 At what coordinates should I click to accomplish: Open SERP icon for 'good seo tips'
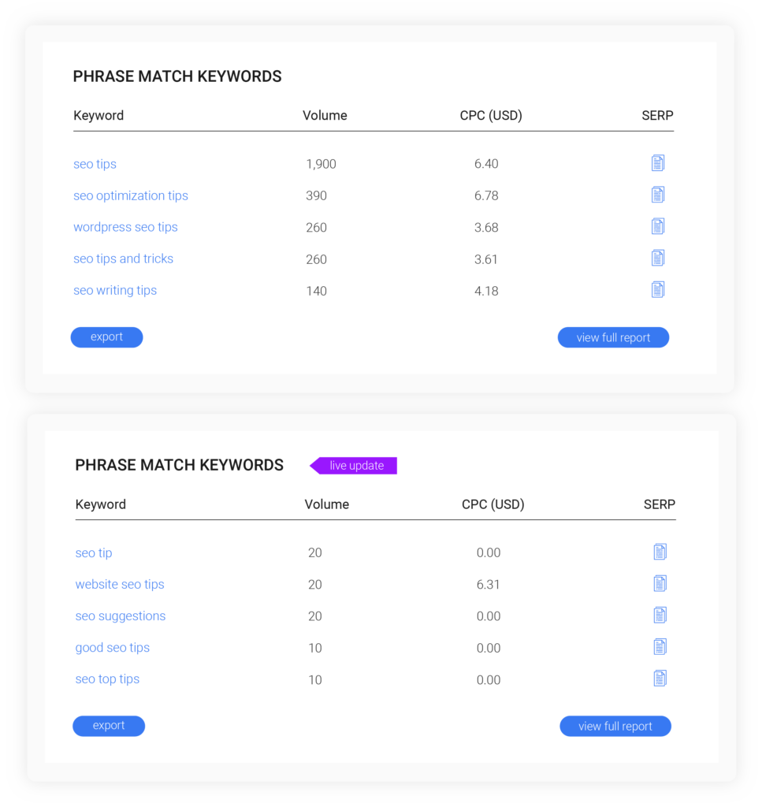[x=660, y=647]
